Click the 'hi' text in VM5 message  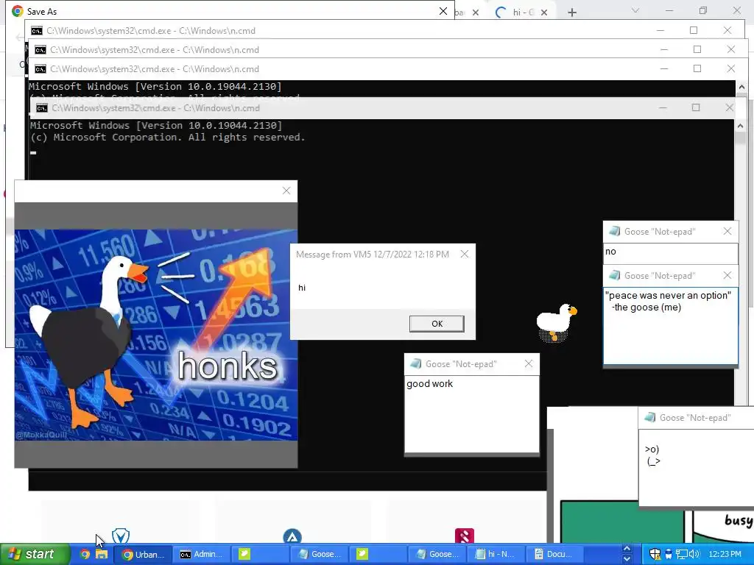point(301,288)
